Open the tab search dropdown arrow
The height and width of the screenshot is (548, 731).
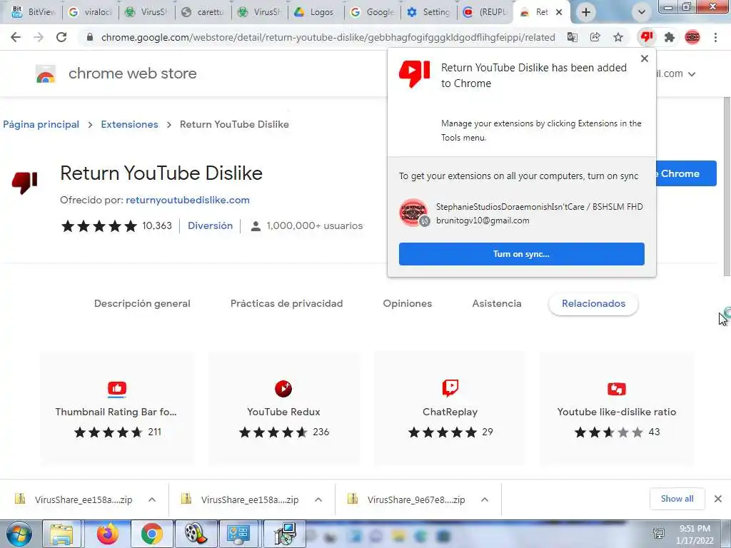pyautogui.click(x=642, y=12)
